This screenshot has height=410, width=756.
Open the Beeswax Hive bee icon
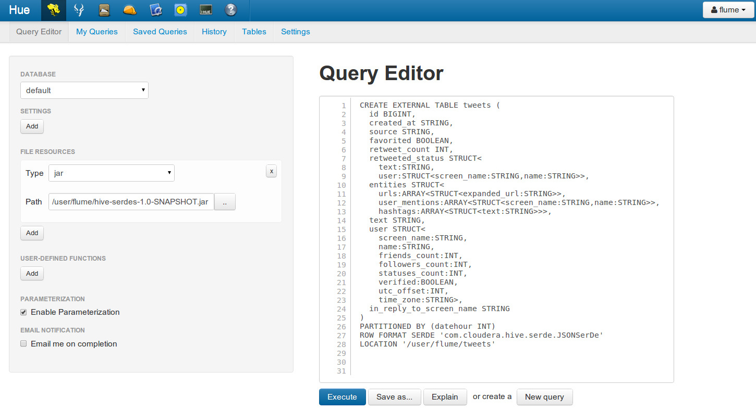pyautogui.click(x=53, y=10)
